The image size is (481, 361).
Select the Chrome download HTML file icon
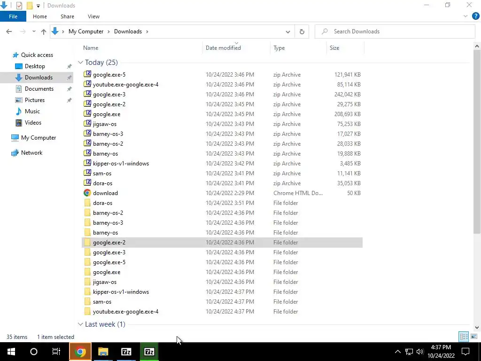point(87,193)
